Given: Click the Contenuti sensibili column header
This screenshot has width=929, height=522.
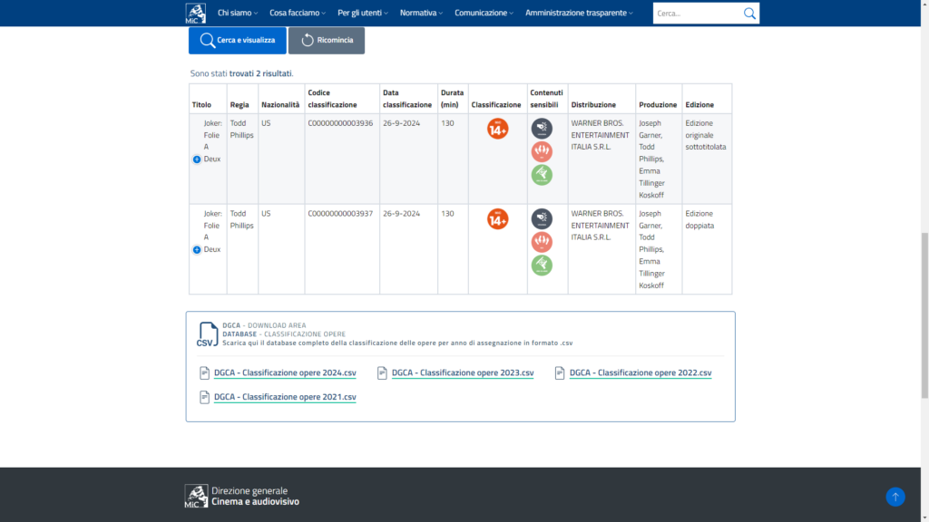Looking at the screenshot, I should (546, 99).
